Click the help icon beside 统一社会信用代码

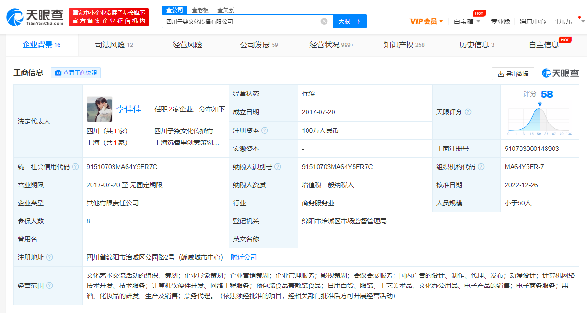(x=75, y=167)
